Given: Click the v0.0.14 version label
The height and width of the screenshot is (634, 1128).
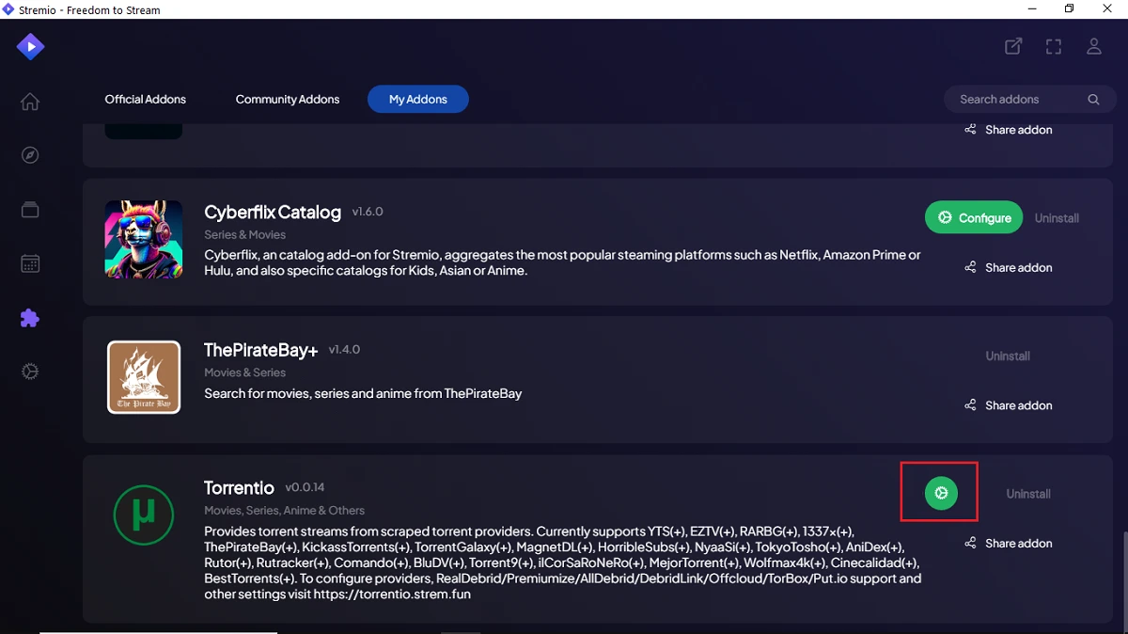Looking at the screenshot, I should (x=304, y=486).
